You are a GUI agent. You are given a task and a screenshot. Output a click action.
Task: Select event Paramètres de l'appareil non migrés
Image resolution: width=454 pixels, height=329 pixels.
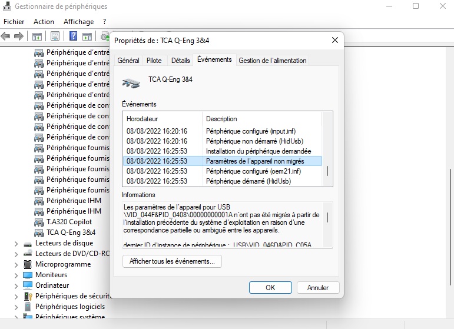(x=223, y=161)
